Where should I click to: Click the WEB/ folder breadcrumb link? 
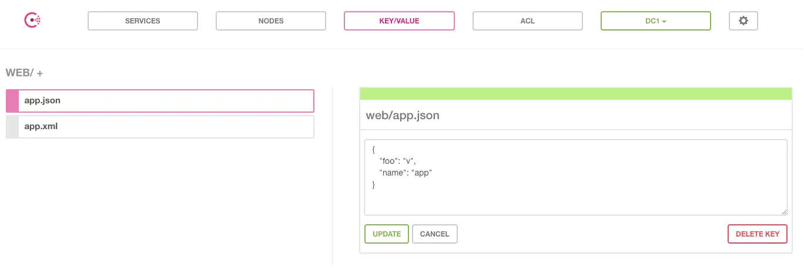[x=19, y=73]
